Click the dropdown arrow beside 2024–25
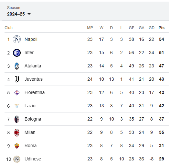 pos(29,14)
